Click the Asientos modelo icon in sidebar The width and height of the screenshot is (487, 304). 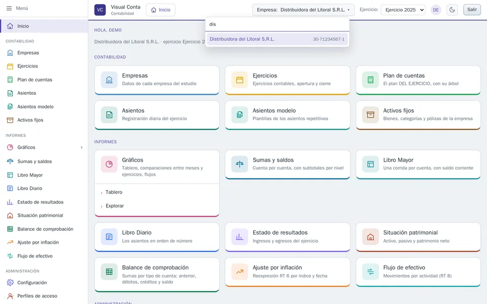click(10, 107)
